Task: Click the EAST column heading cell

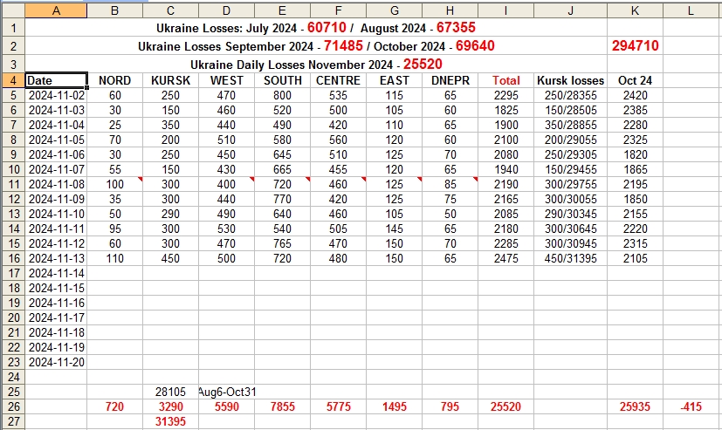Action: coord(394,80)
